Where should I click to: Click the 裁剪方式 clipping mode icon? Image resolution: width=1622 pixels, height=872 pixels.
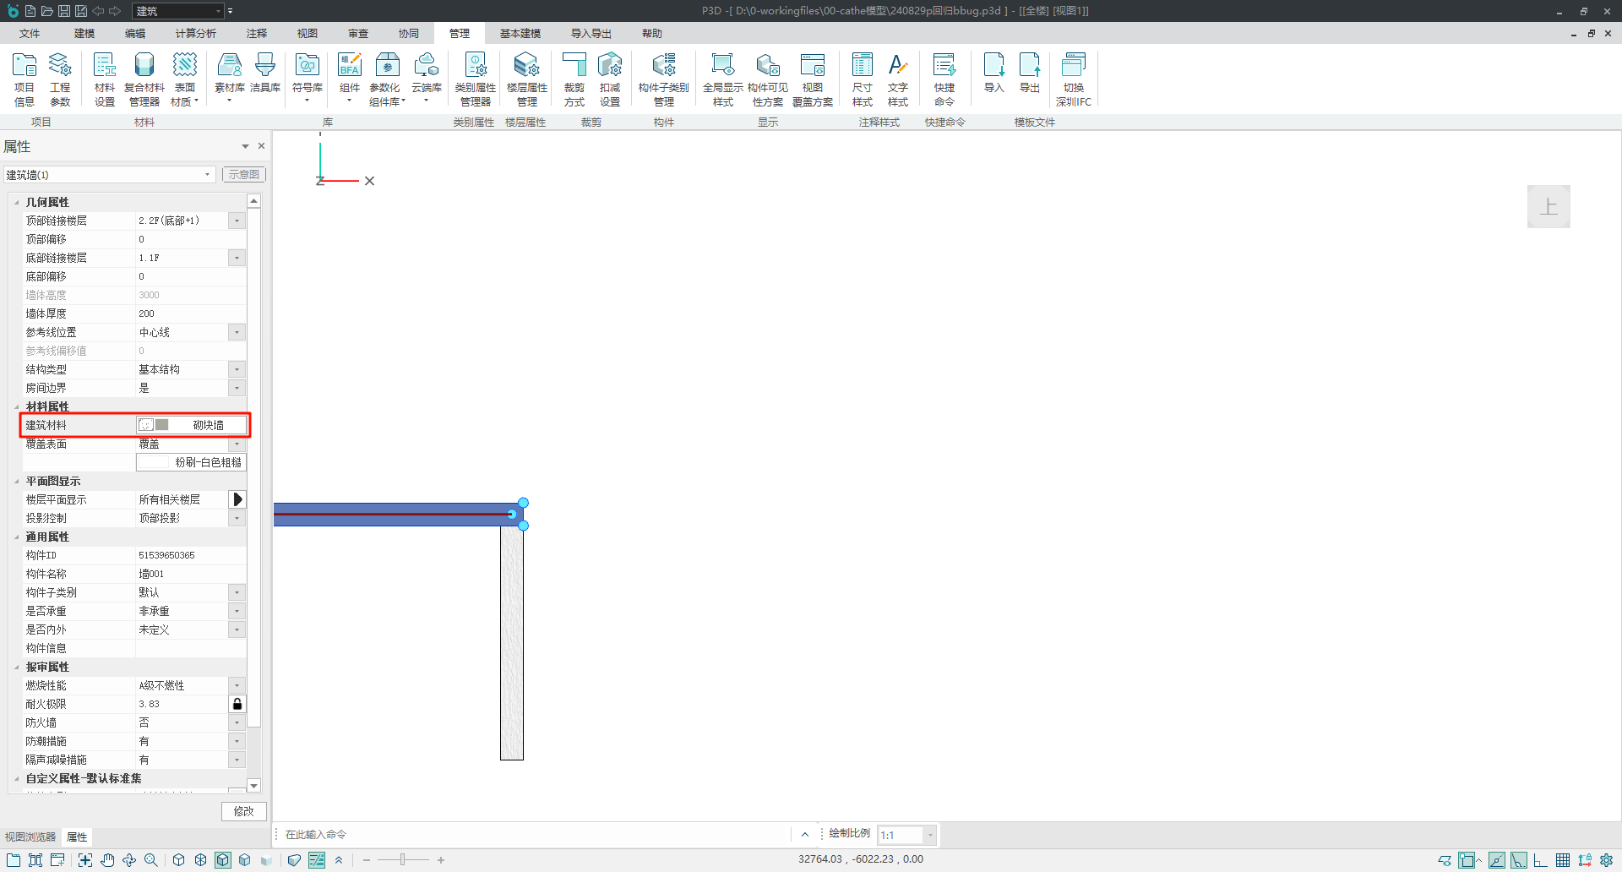(x=574, y=79)
